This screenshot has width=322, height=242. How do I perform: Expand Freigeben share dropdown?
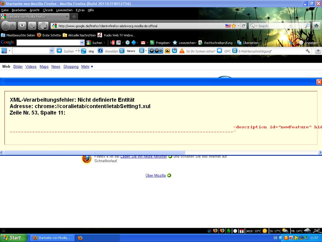coord(171,43)
